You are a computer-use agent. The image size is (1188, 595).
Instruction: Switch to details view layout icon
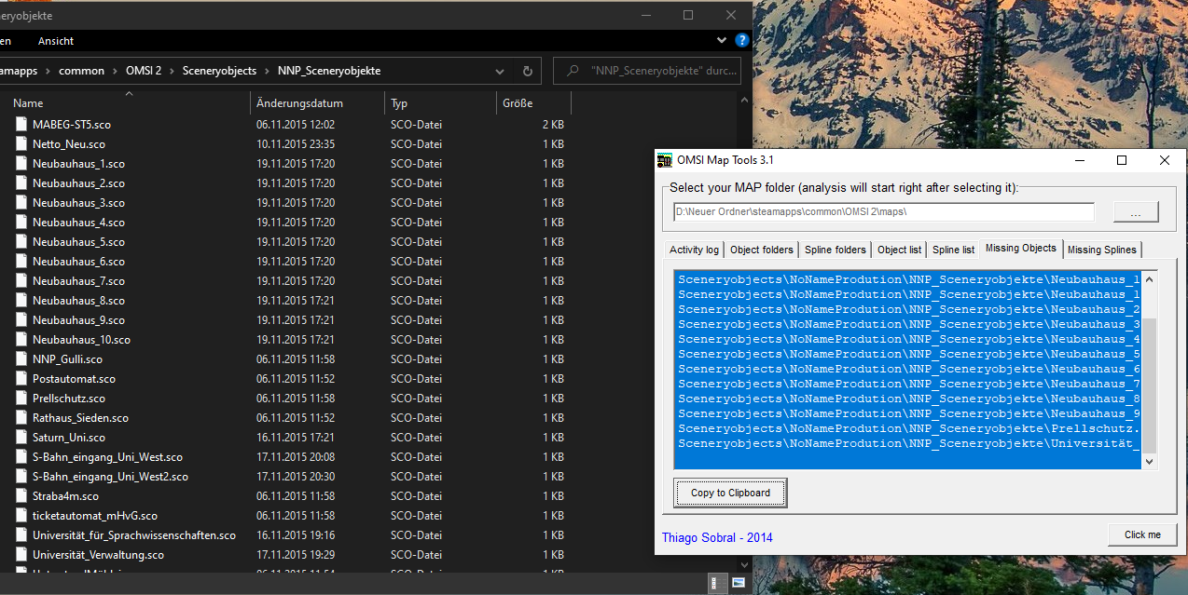click(716, 583)
